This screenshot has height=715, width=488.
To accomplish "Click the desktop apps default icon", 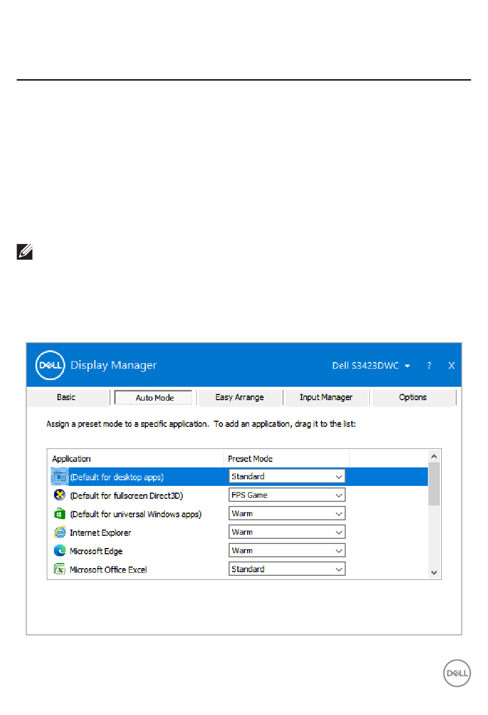I will [x=60, y=477].
